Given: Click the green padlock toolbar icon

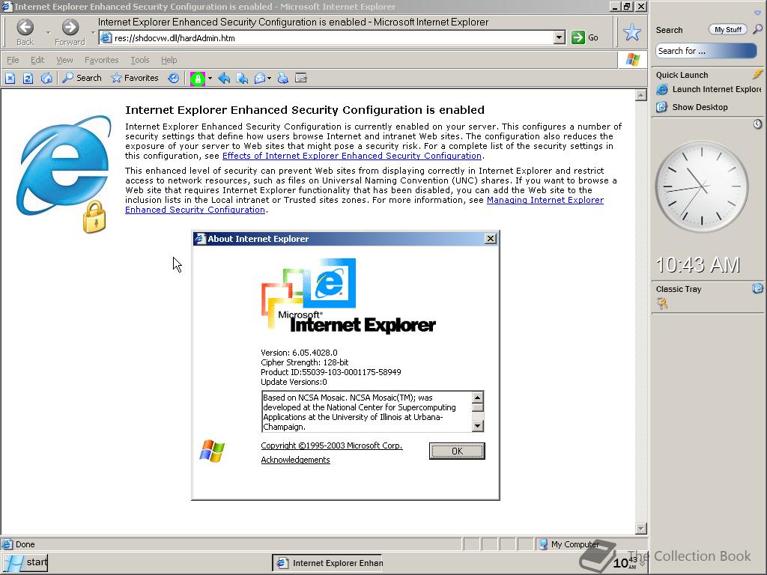Looking at the screenshot, I should pos(198,78).
